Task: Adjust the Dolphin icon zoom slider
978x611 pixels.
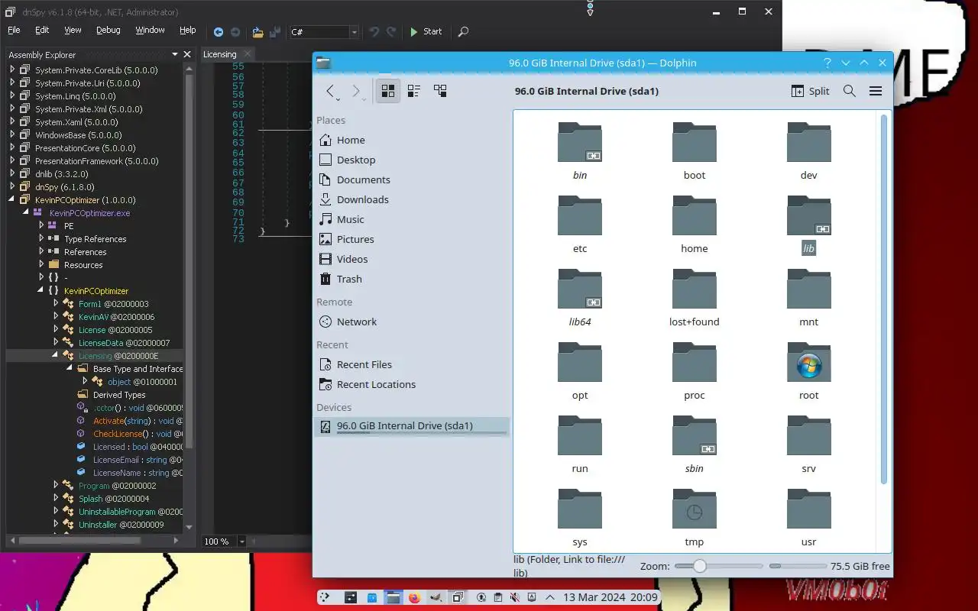Action: point(718,566)
